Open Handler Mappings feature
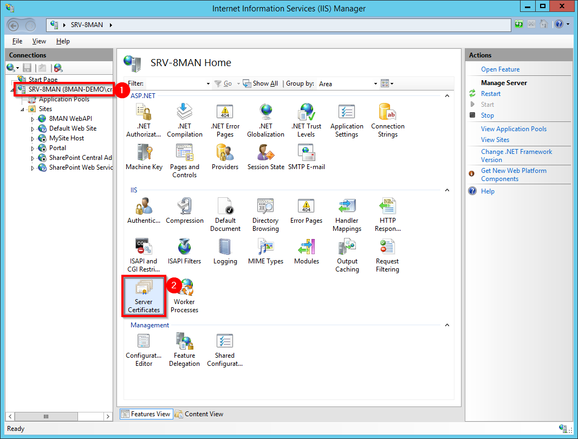This screenshot has width=578, height=439. point(347,214)
